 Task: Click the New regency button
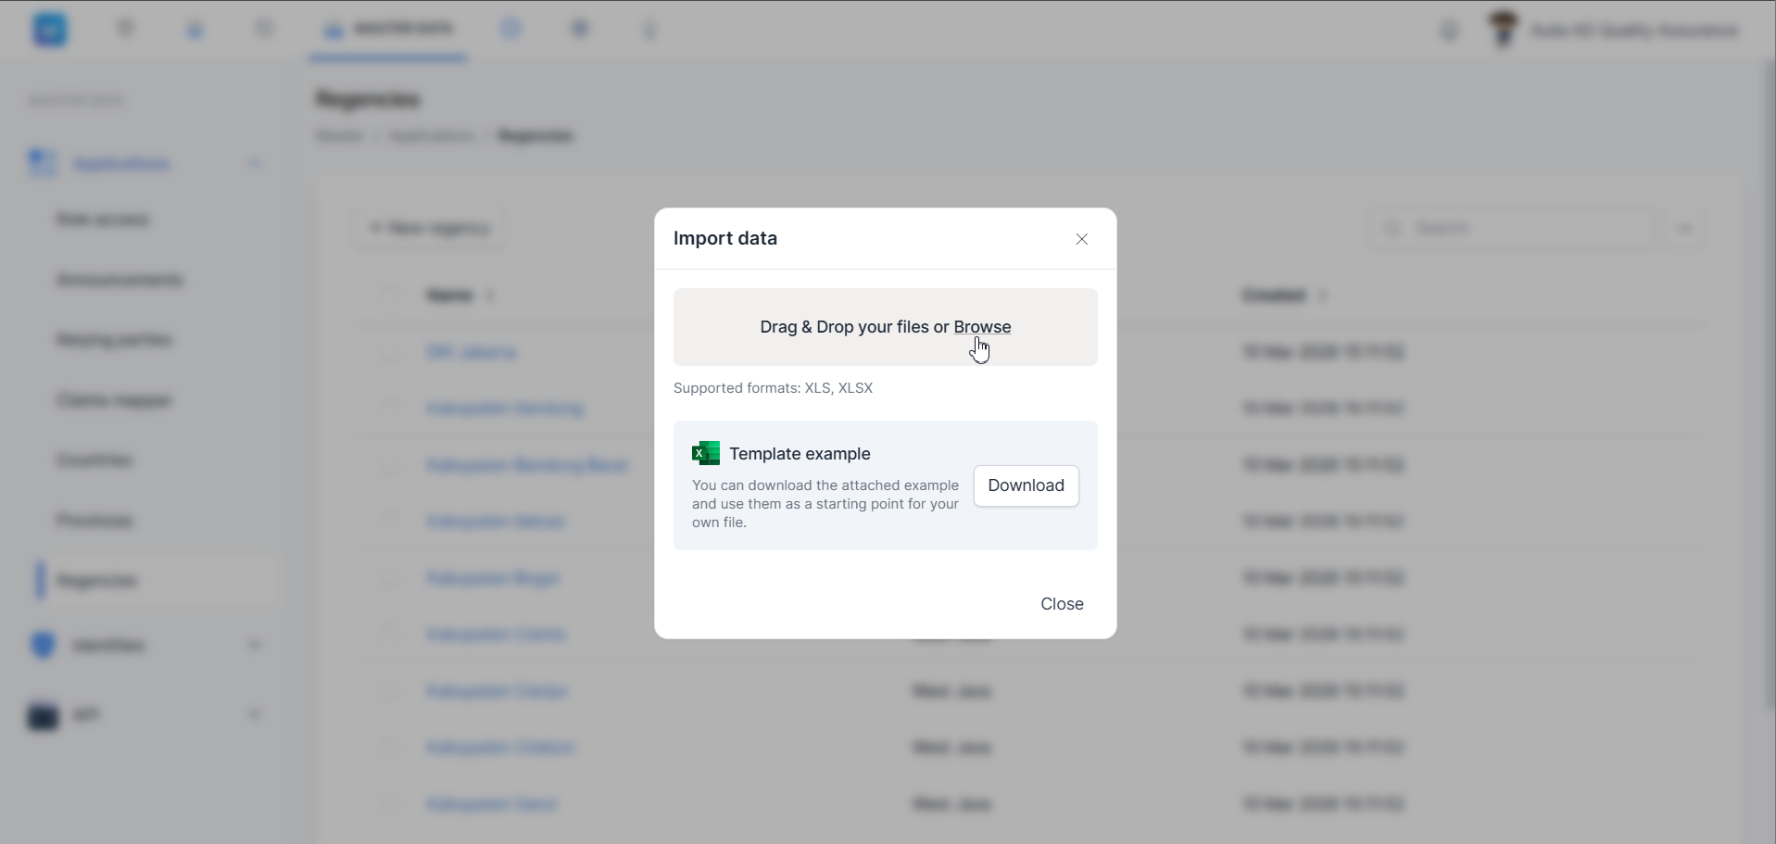pos(429,228)
